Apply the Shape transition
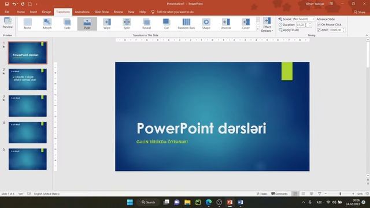Image resolution: width=370 pixels, height=208 pixels. (206, 24)
